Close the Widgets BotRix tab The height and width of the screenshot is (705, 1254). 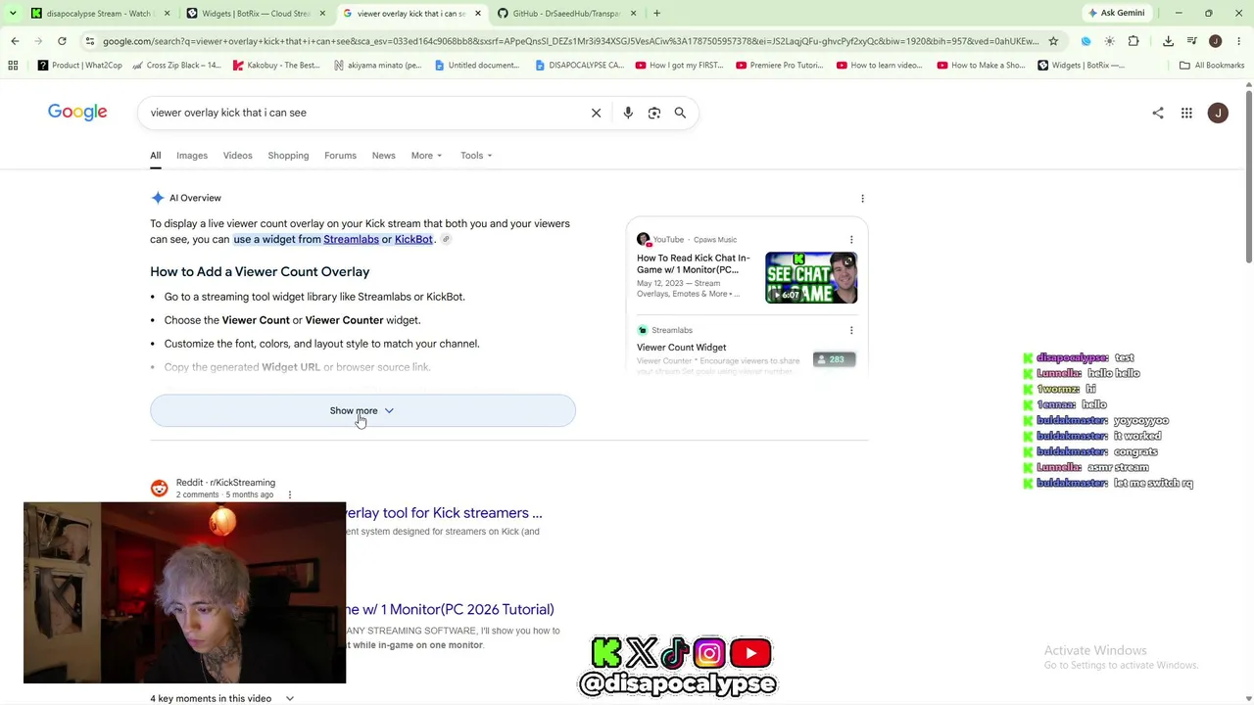pyautogui.click(x=322, y=14)
